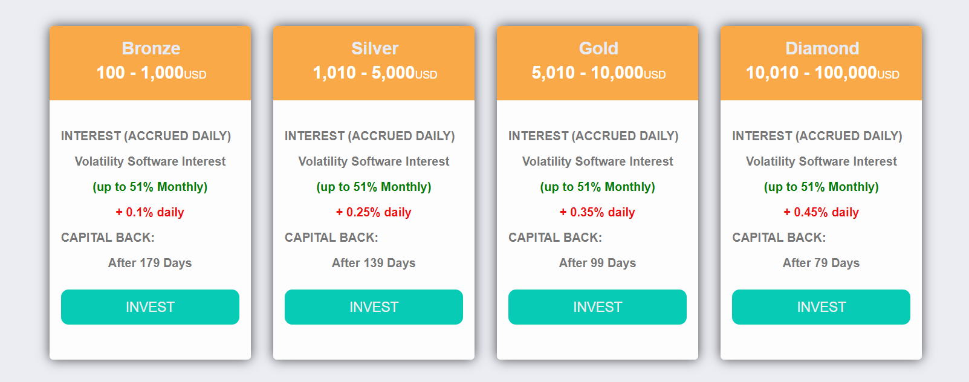Click '10,010 - 100,000 USD' price range
Image resolution: width=969 pixels, height=382 pixels.
822,73
